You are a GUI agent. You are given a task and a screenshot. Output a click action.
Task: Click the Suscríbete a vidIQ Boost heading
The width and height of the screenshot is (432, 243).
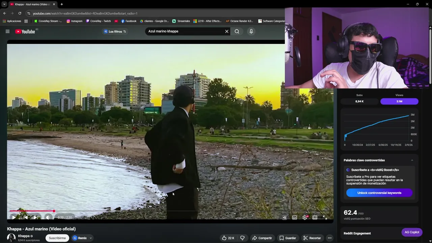click(x=375, y=170)
